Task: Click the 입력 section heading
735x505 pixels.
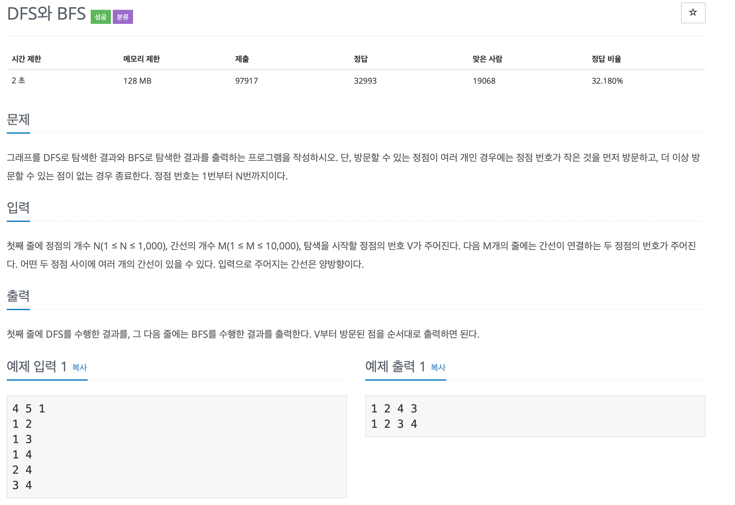Action: [x=18, y=207]
